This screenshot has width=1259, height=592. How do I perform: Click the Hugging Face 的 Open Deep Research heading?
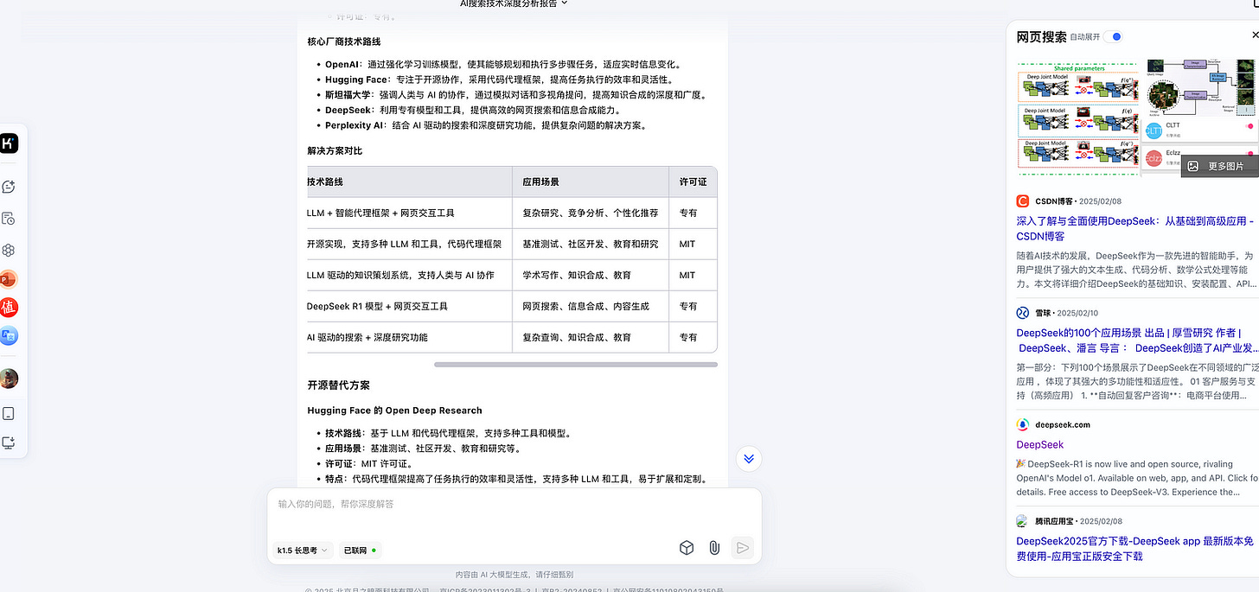point(394,411)
